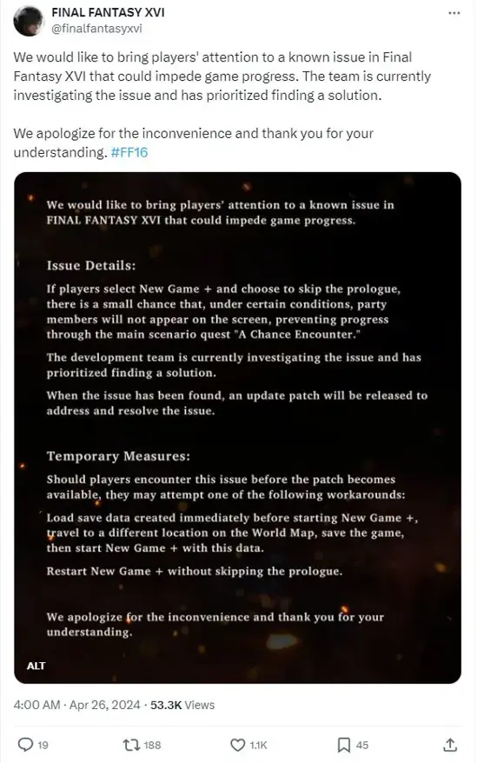Viewport: 477px width, 763px height.
Task: Open the share upload arrow icon
Action: pos(450,745)
